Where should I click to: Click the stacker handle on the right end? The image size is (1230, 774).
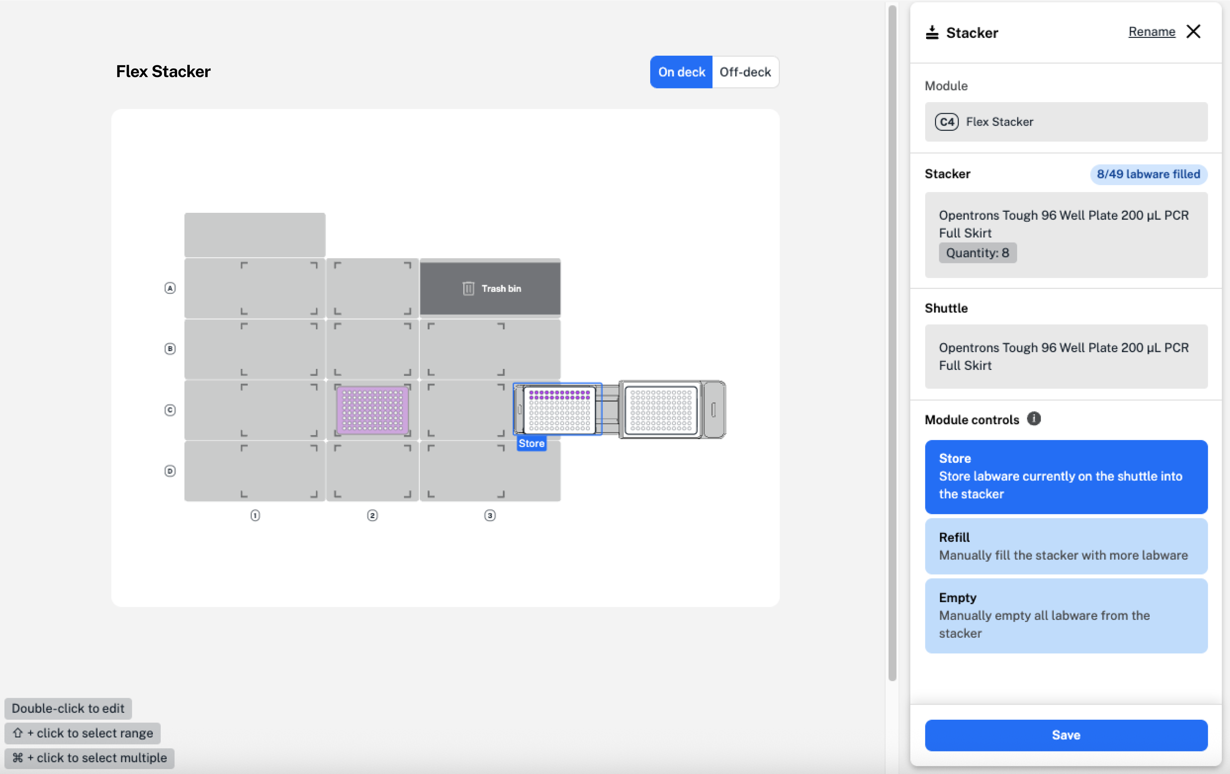[x=713, y=410]
